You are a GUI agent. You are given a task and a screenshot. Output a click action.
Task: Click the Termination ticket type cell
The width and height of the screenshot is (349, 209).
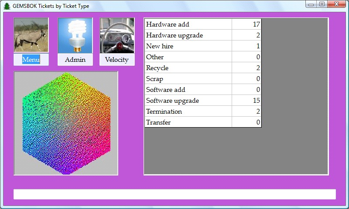tap(188, 111)
